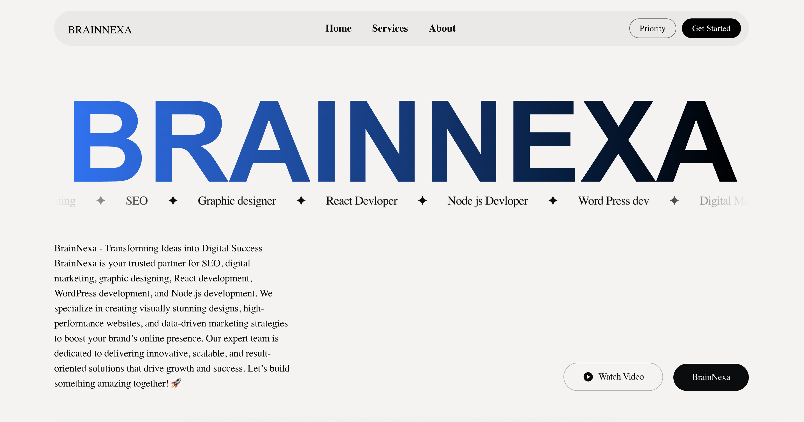
Task: Go to the Services page
Action: (x=390, y=28)
